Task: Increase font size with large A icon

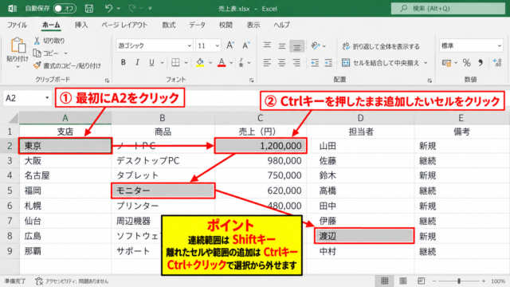Action: point(230,45)
